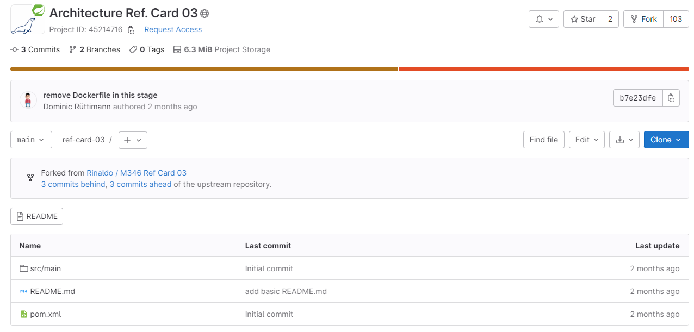This screenshot has height=332, width=694.
Task: Open the README.md file
Action: (x=52, y=291)
